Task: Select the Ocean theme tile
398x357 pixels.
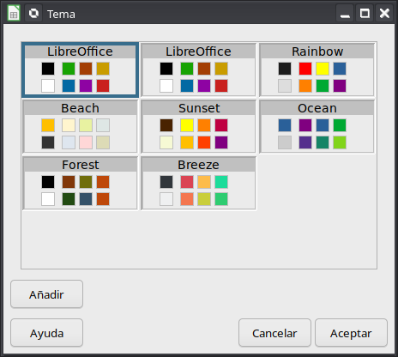Action: click(x=317, y=126)
